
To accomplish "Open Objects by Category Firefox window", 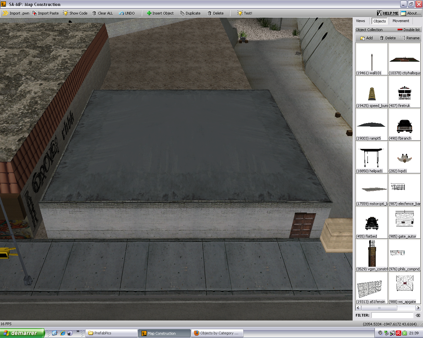I will (217, 333).
